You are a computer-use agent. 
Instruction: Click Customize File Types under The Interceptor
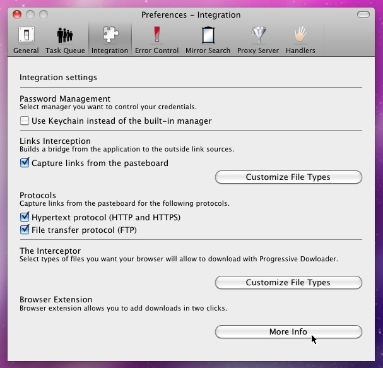(x=288, y=283)
